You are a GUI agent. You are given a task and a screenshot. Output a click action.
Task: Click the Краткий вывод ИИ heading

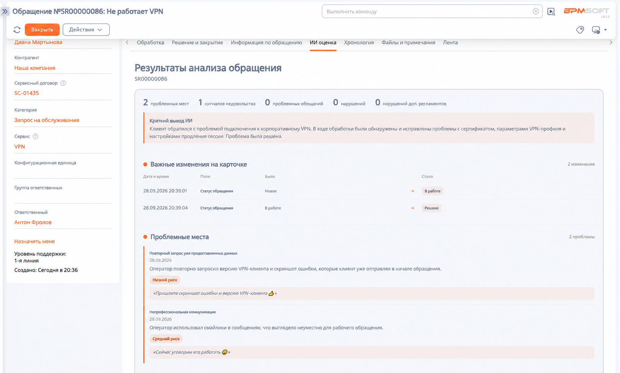171,120
